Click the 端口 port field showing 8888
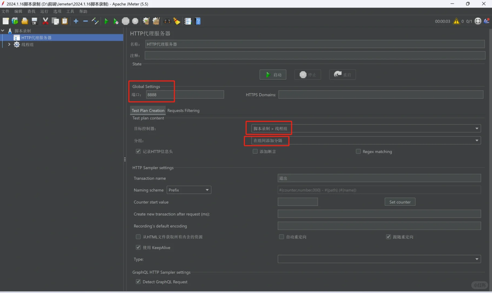The height and width of the screenshot is (293, 492). tap(185, 95)
